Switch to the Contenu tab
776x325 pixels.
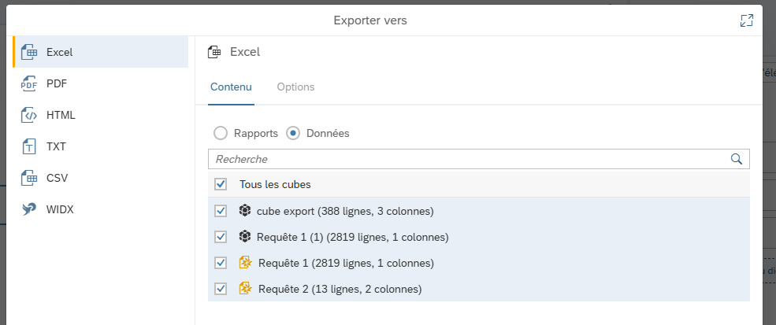coord(231,87)
